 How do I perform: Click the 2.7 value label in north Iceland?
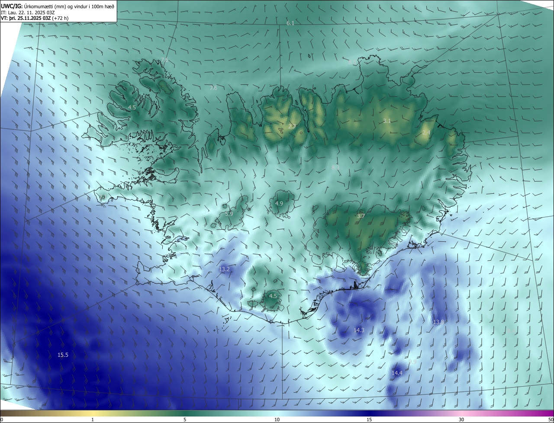pyautogui.click(x=292, y=126)
